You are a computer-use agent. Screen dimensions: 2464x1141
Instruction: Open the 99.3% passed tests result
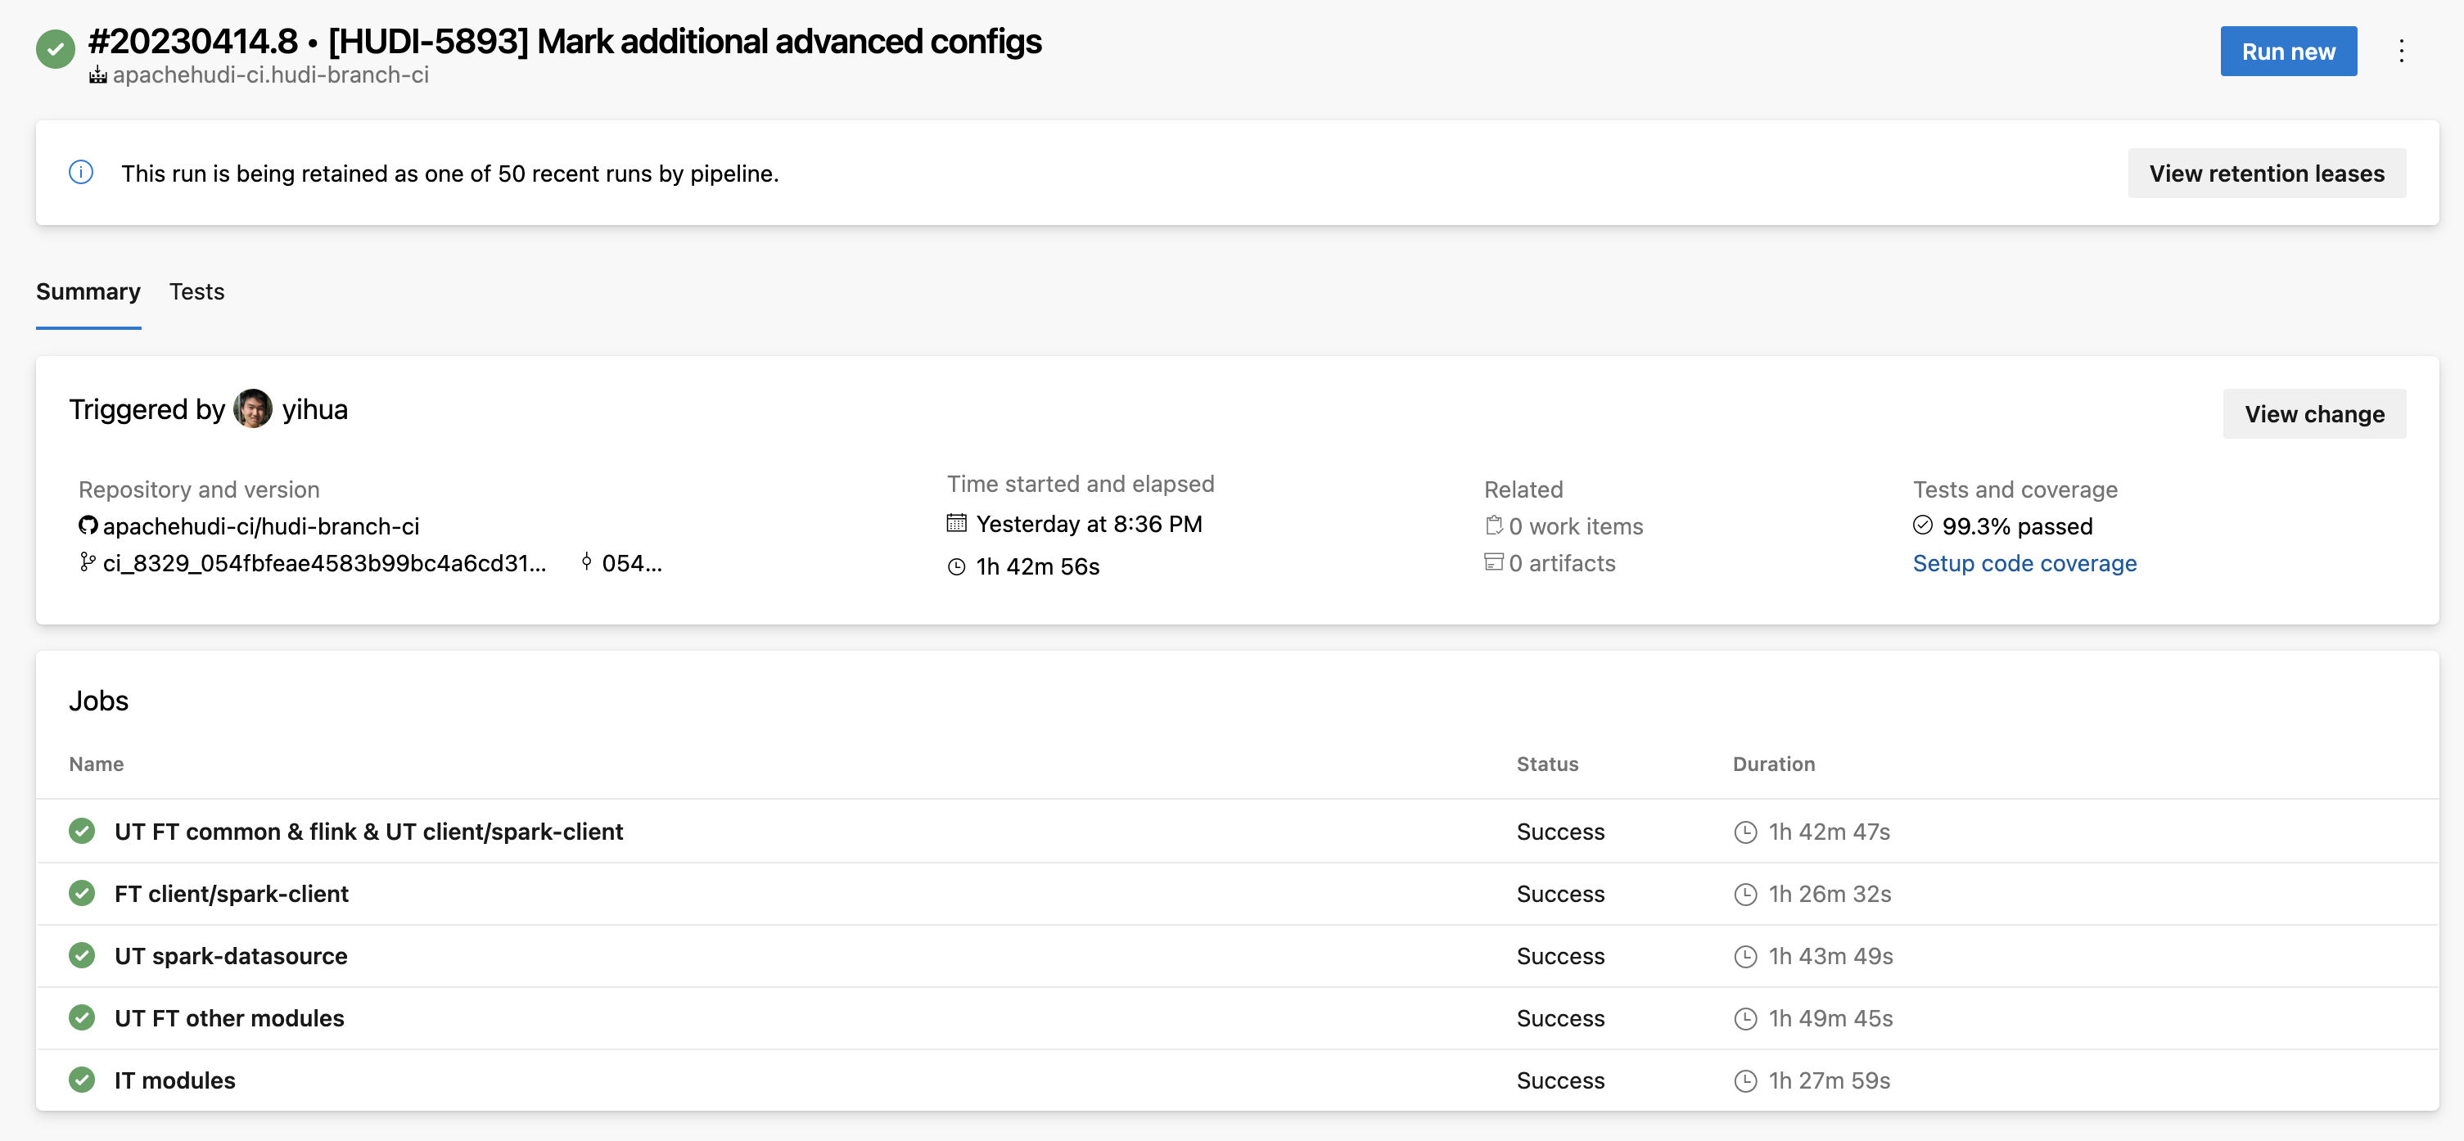2016,526
